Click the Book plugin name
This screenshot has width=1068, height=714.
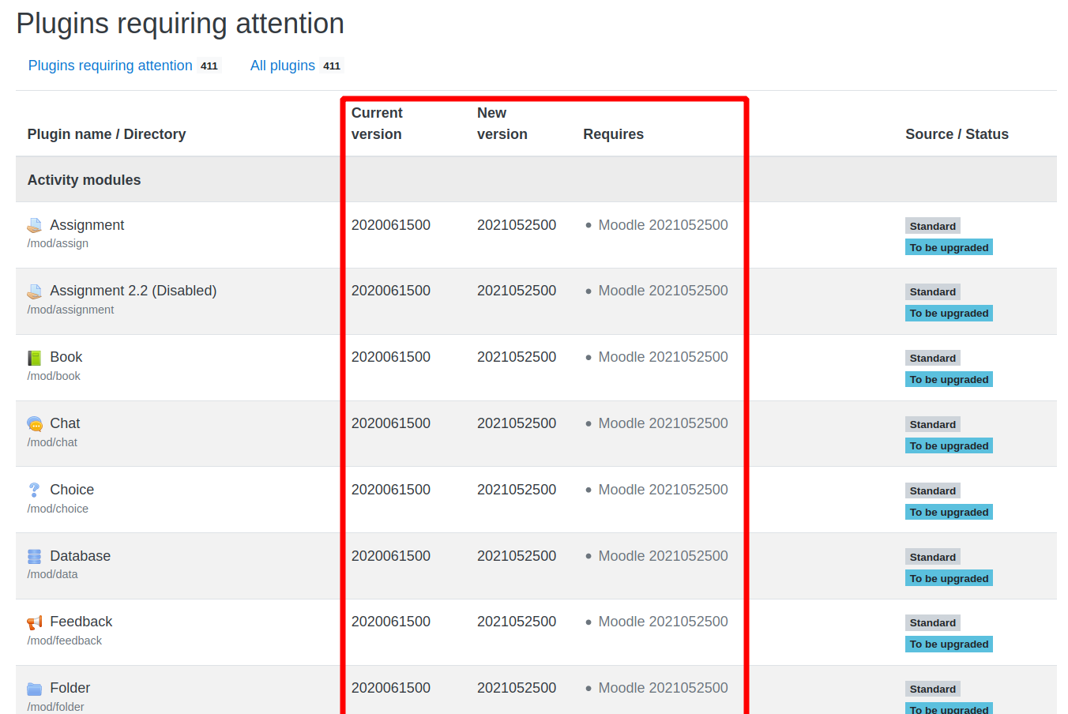click(x=66, y=357)
